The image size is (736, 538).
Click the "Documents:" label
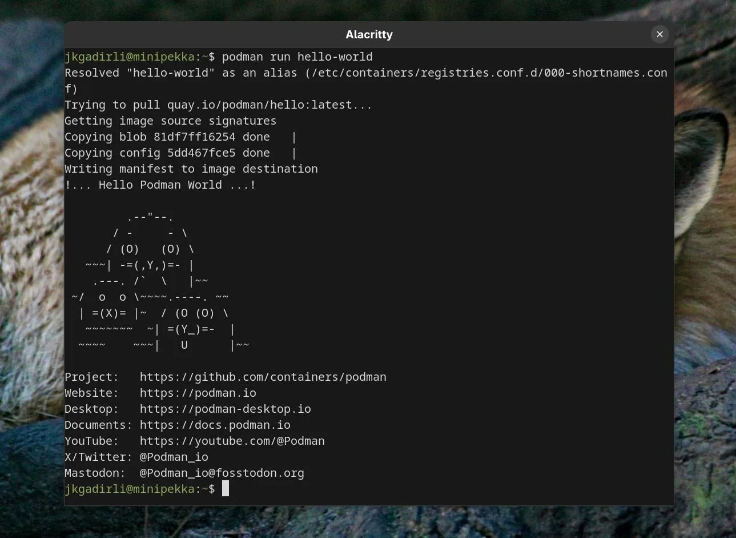coord(99,425)
